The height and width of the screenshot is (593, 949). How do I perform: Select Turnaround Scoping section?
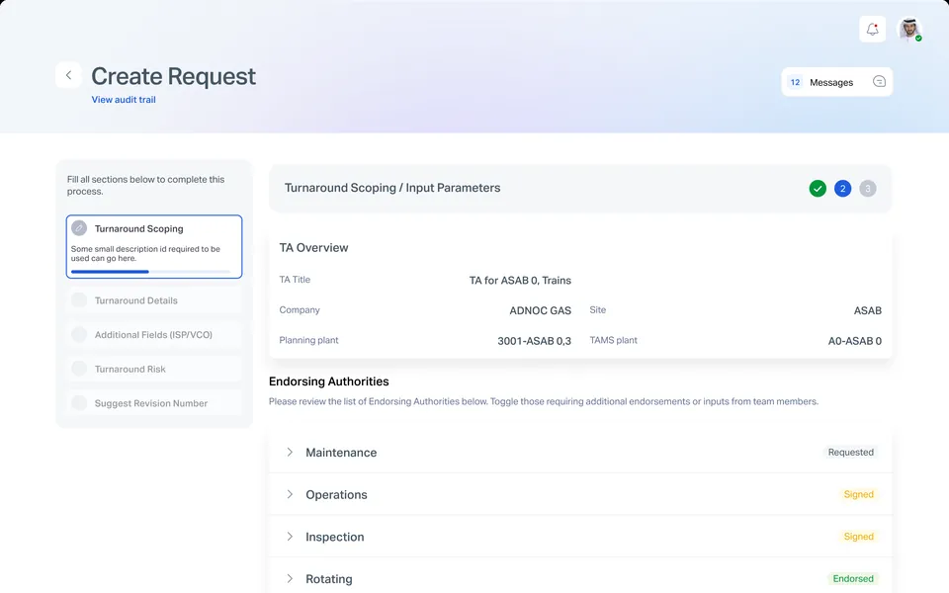154,246
